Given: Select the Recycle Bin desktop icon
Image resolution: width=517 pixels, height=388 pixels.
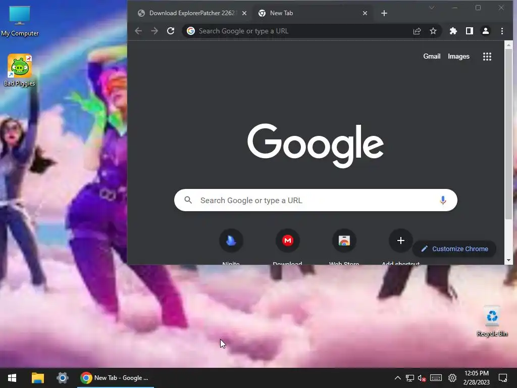Looking at the screenshot, I should click(x=492, y=321).
